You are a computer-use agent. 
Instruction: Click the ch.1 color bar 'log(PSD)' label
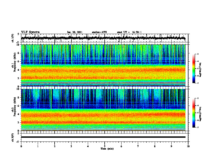pyautogui.click(x=200, y=70)
